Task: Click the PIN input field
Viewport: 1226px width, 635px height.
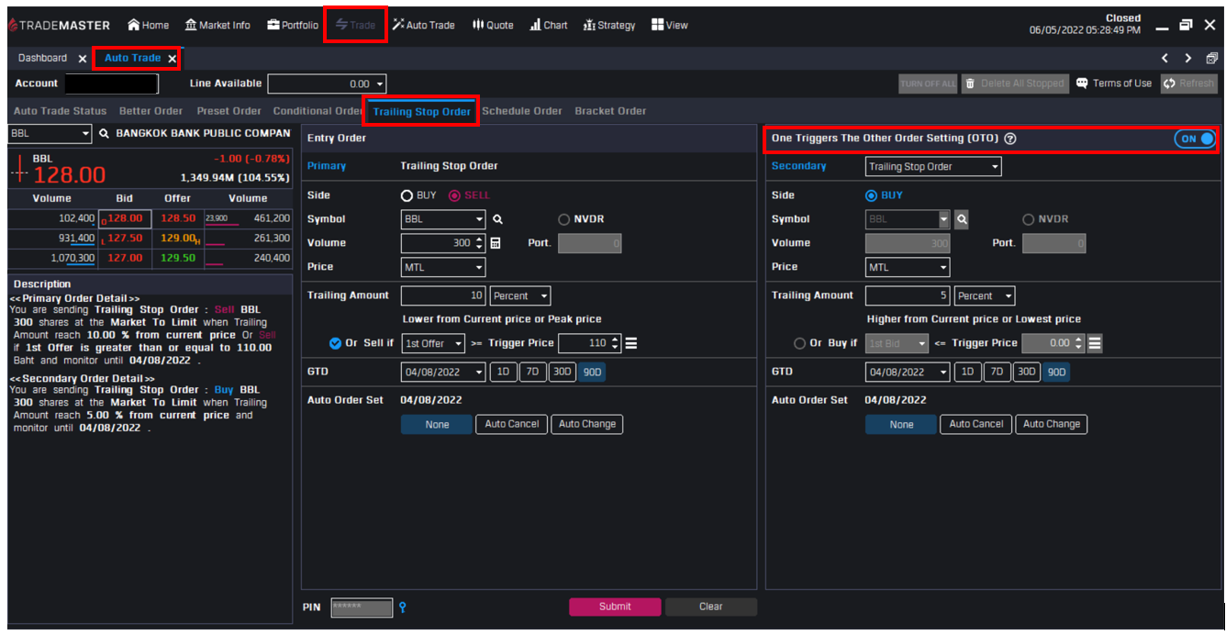Action: (362, 607)
